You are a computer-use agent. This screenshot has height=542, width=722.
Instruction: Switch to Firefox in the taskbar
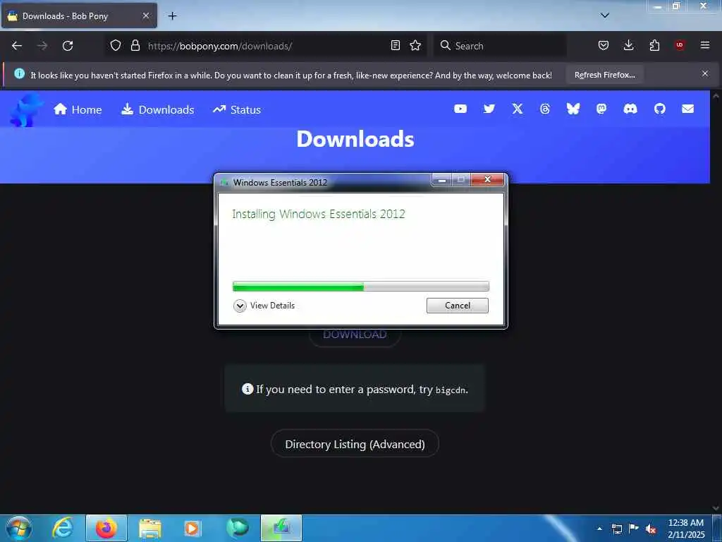[106, 528]
